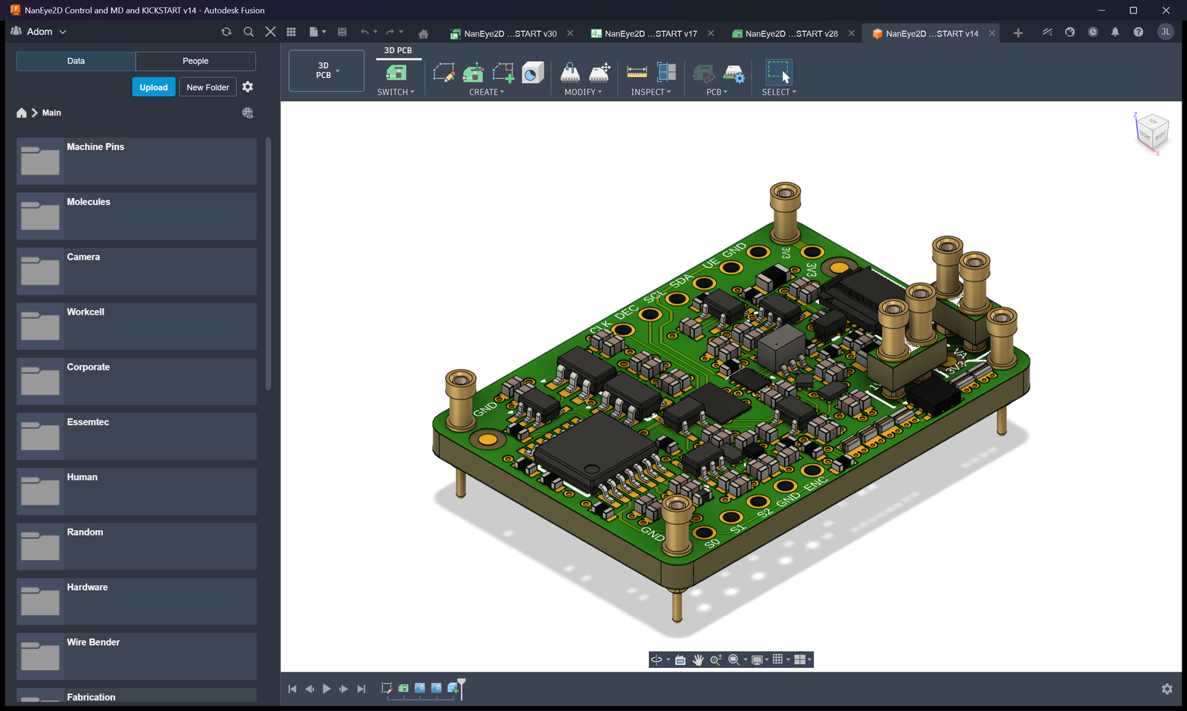Viewport: 1187px width, 711px height.
Task: Go to the data panel home icon
Action: click(x=21, y=113)
